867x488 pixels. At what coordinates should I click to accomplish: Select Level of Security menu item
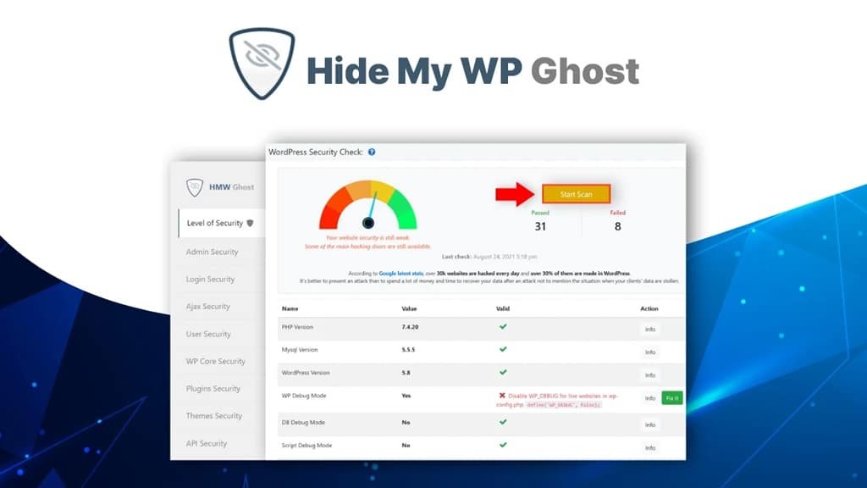(x=221, y=223)
